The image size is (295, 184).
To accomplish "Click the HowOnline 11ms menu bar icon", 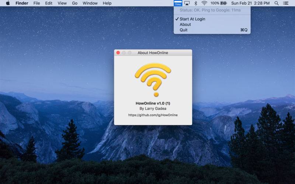I will pyautogui.click(x=178, y=3).
